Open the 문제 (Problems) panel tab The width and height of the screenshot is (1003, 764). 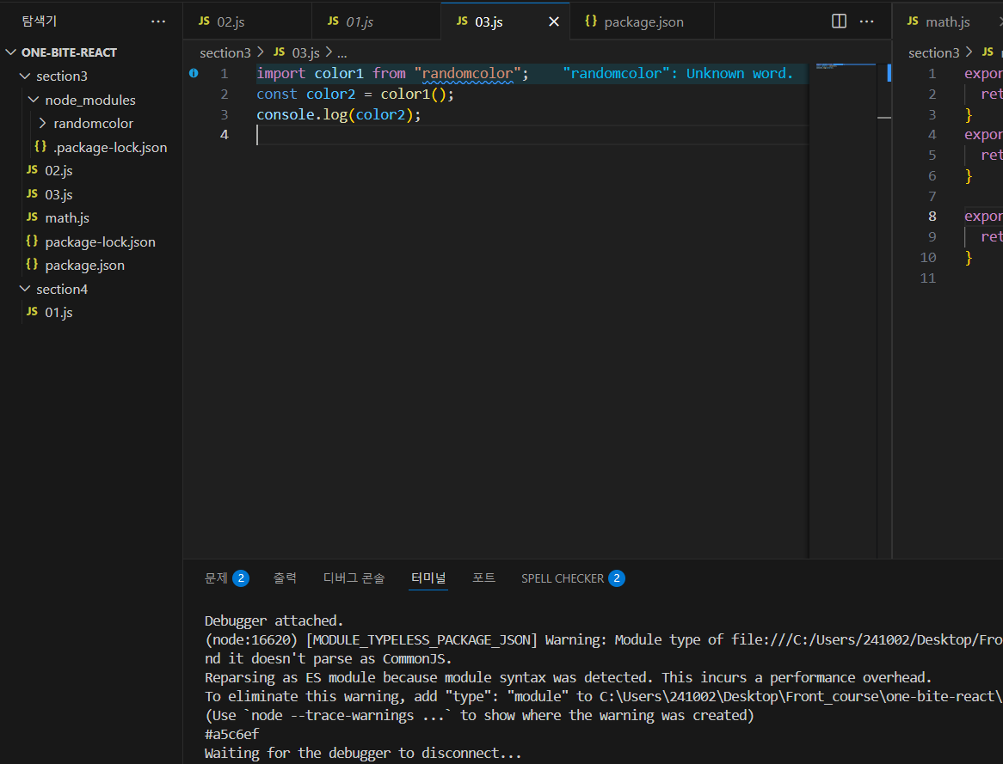[226, 578]
